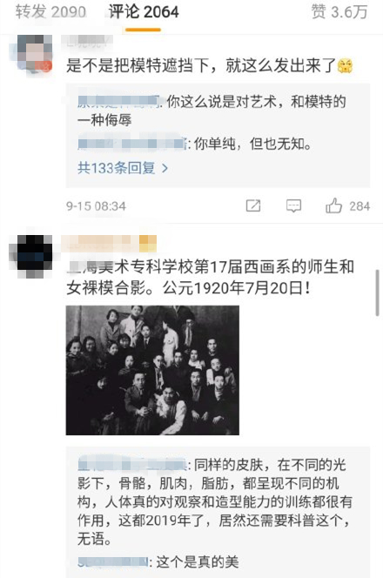This screenshot has width=383, height=578.
Task: Tap the chevron next to 共133条回复
Action: pyautogui.click(x=165, y=169)
